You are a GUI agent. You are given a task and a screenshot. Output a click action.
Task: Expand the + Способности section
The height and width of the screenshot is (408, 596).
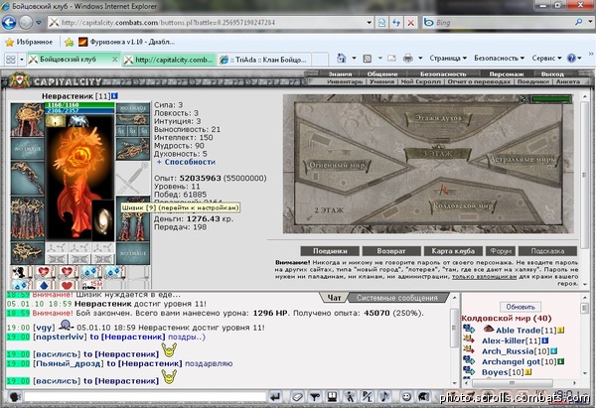[187, 162]
